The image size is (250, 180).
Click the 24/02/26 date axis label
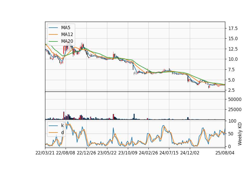coord(148,153)
